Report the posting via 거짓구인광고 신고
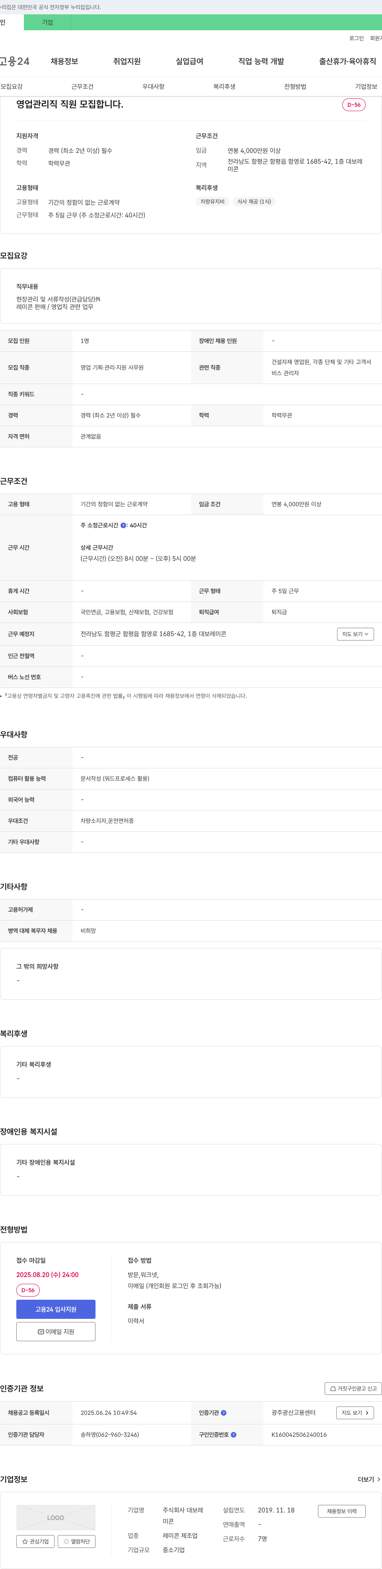The image size is (382, 1569). pos(353,1388)
